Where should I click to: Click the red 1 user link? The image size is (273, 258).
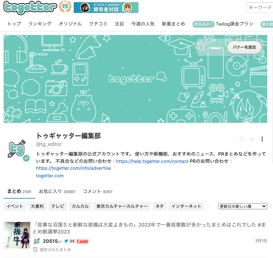tap(82, 241)
